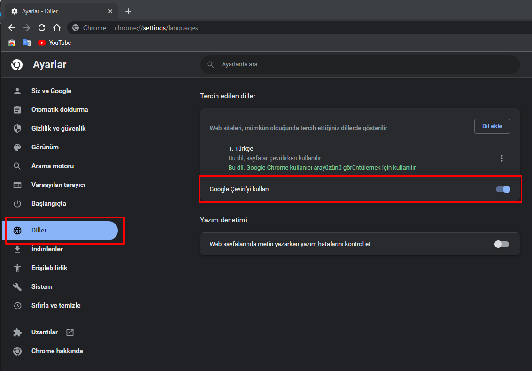Open the YouTube bookmark
532x371 pixels.
[x=54, y=42]
